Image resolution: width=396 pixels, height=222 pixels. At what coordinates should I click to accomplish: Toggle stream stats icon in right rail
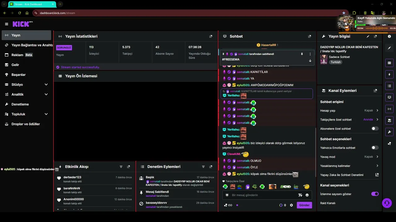[389, 109]
